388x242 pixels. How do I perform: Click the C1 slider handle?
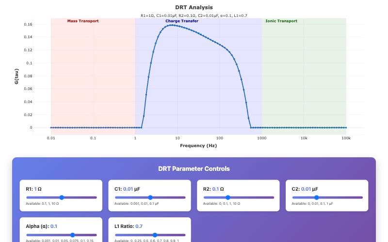pos(150,197)
